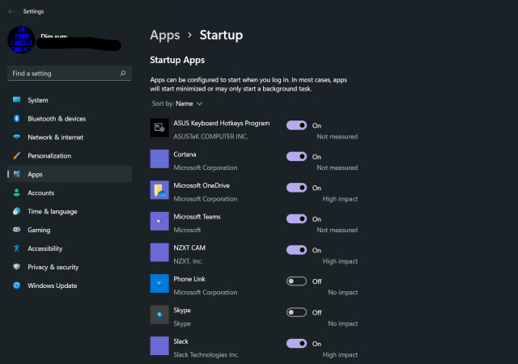The height and width of the screenshot is (364, 518).
Task: Click the 'Microsoft Teams' app name
Action: click(197, 217)
